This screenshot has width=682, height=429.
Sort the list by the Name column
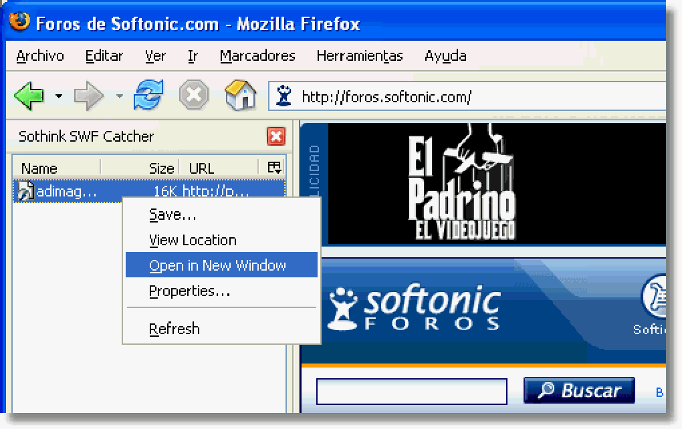point(57,168)
